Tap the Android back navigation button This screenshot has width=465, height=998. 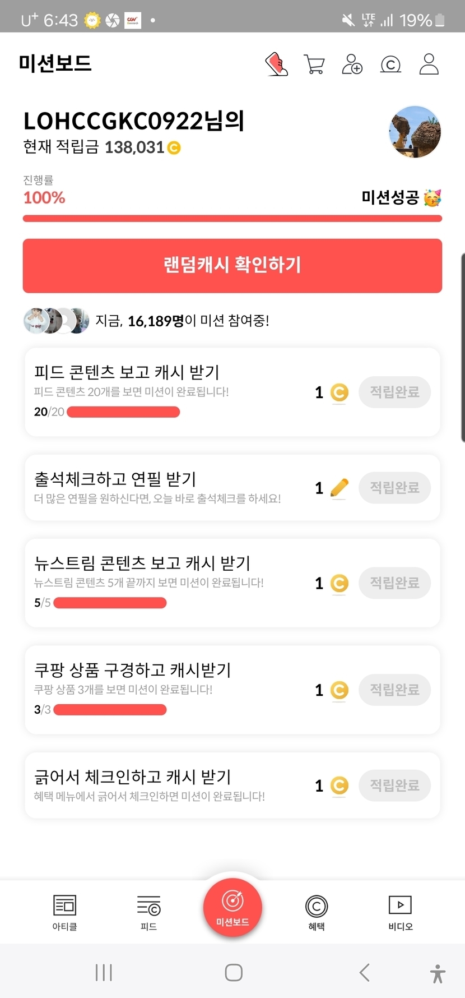point(365,972)
